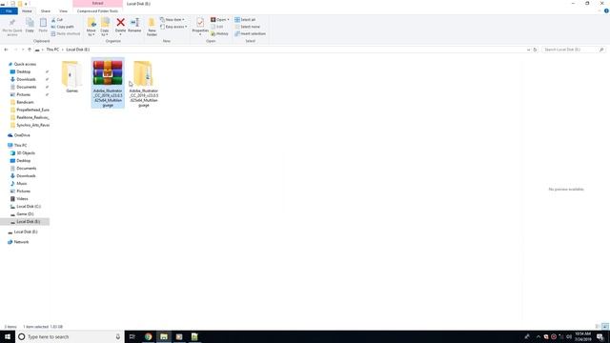Open the notification center icon
The image size is (610, 343).
tap(600, 336)
